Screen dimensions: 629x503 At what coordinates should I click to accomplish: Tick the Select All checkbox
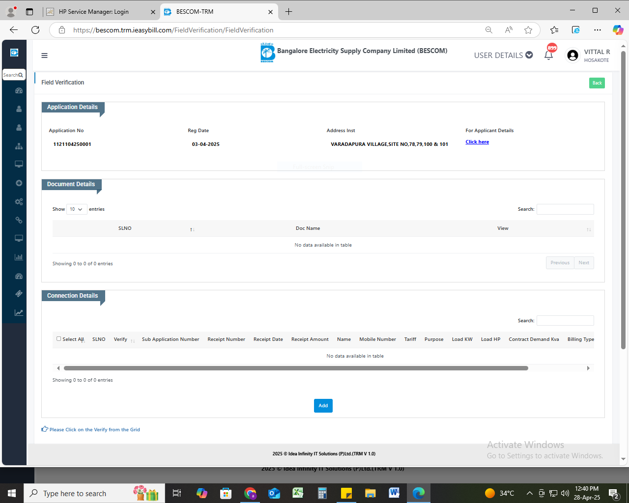pos(59,338)
